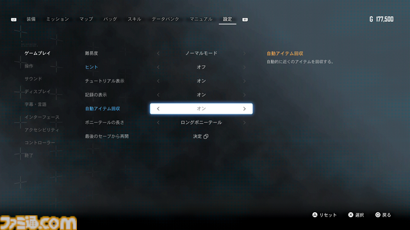Click left arrow for 記録の表示
The width and height of the screenshot is (410, 230).
click(158, 95)
